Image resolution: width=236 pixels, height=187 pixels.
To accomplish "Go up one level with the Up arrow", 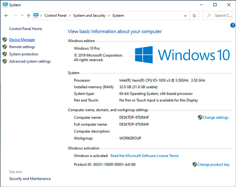I will pos(28,16).
